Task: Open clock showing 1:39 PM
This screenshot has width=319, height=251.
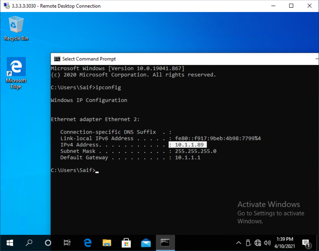Action: click(x=285, y=243)
